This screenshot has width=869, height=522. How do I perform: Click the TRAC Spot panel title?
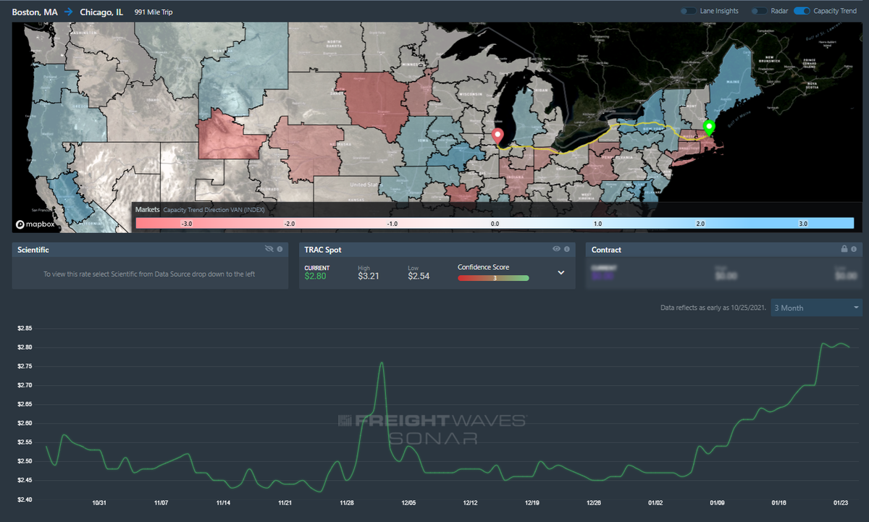323,250
